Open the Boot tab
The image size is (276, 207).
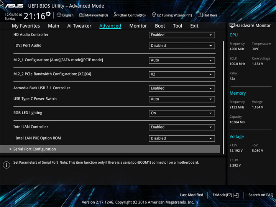coord(160,26)
